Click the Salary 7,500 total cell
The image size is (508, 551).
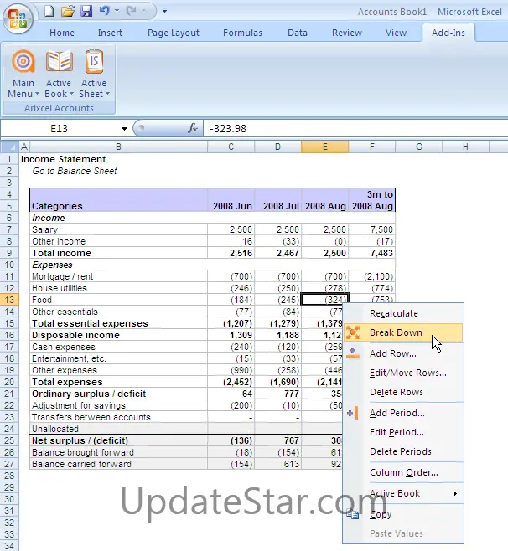tap(372, 229)
